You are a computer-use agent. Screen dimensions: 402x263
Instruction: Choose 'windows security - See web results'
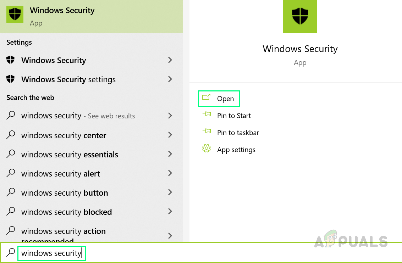(78, 116)
